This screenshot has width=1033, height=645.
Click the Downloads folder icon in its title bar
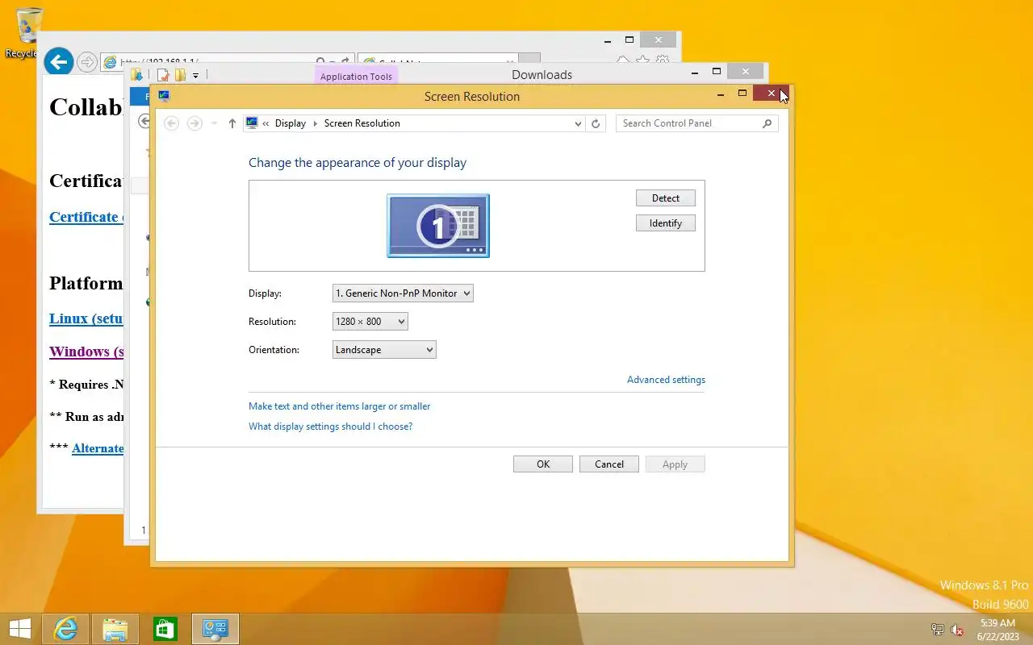138,75
